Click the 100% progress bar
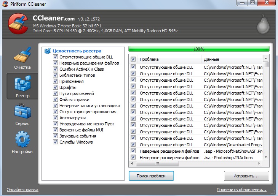The image size is (278, 196). (x=199, y=49)
